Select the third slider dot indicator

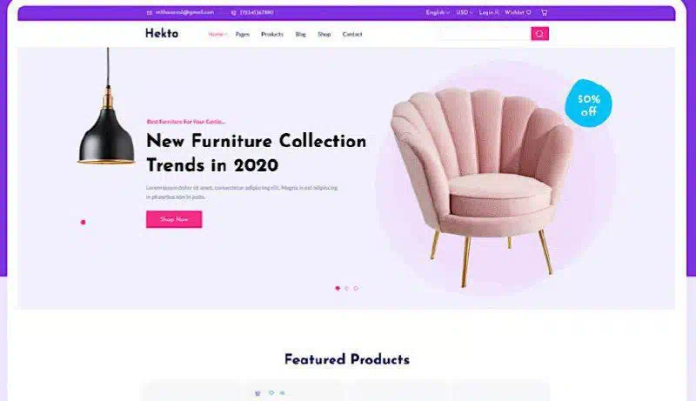pos(356,288)
